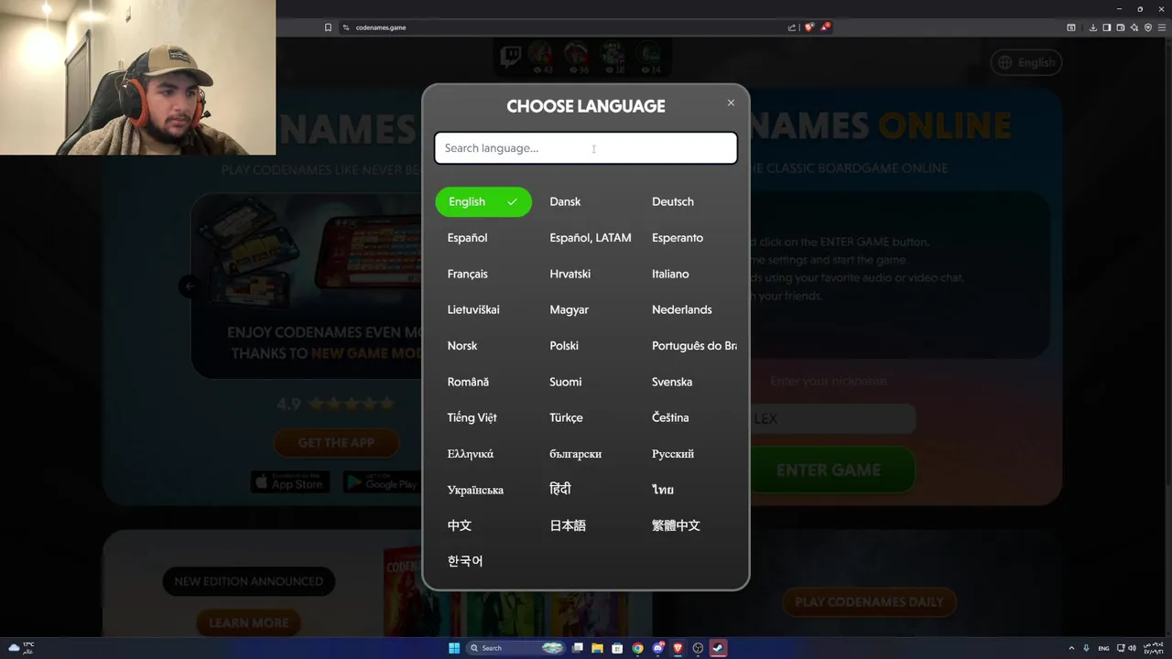Click the share icon in address bar
Screen dimensions: 1172x659
point(792,27)
